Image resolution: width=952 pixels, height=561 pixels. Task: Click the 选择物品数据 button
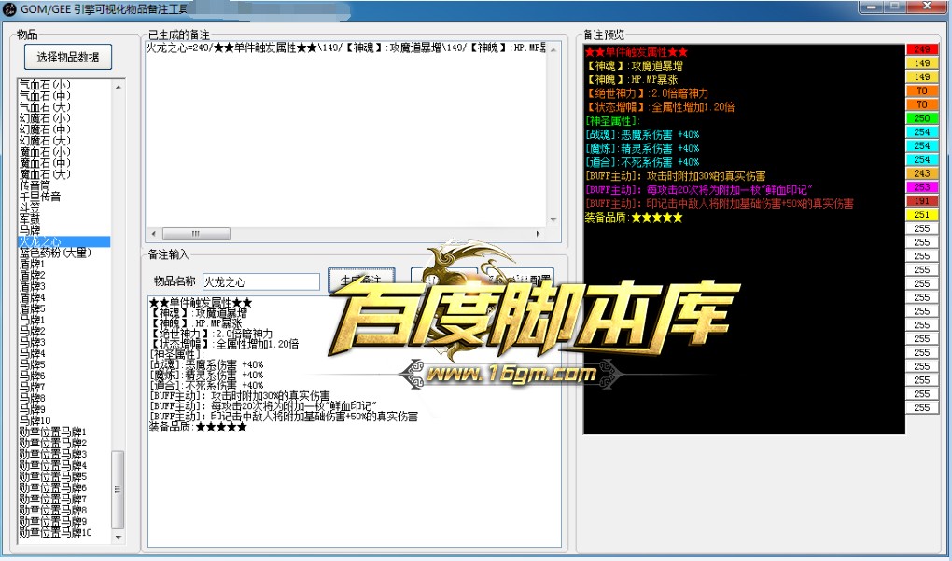coord(68,57)
